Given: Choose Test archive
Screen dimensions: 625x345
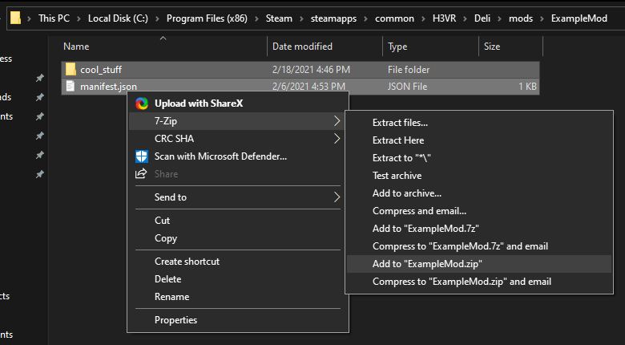Looking at the screenshot, I should coord(479,176).
